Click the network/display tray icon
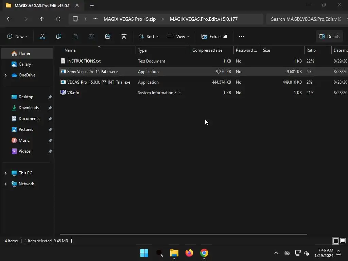This screenshot has width=348, height=261. (298, 253)
